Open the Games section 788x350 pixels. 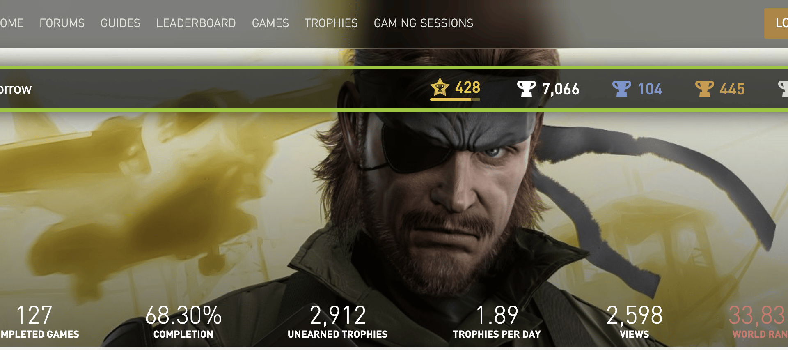pos(270,23)
